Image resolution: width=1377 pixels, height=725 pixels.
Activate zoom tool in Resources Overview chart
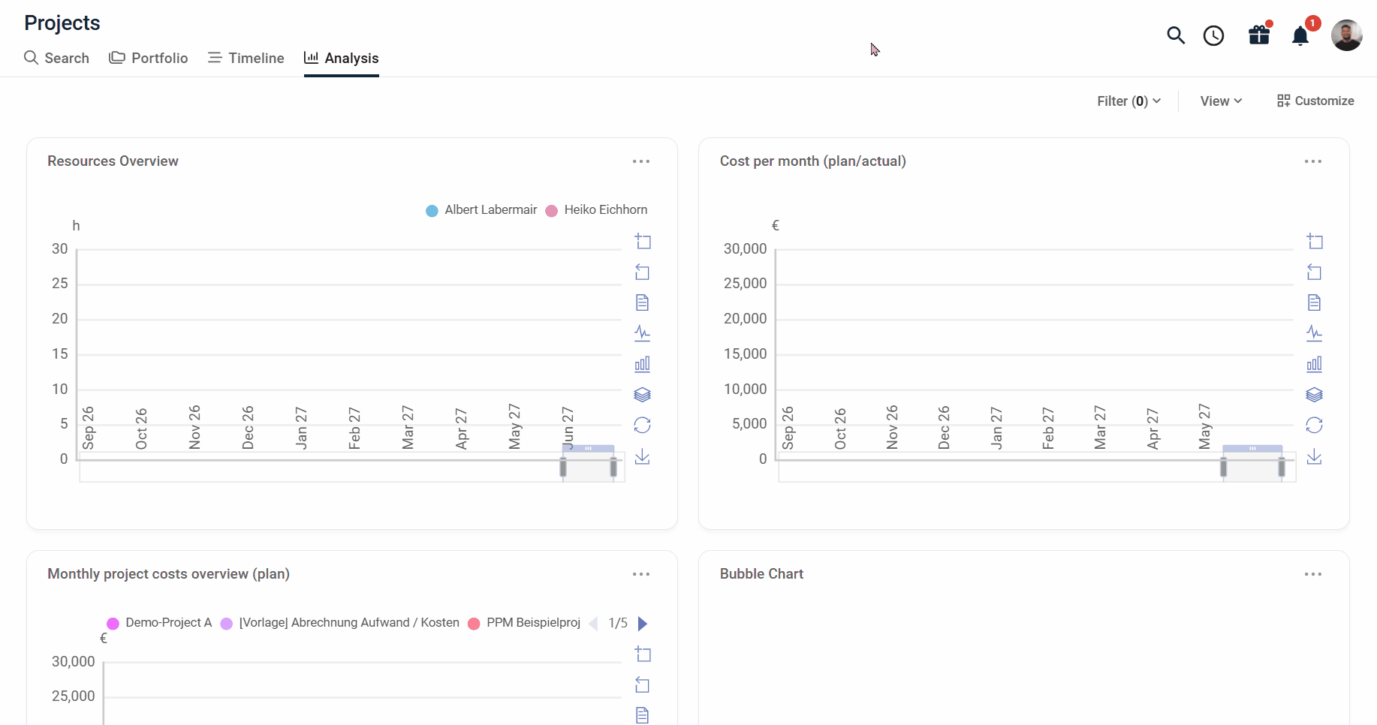[x=643, y=241]
